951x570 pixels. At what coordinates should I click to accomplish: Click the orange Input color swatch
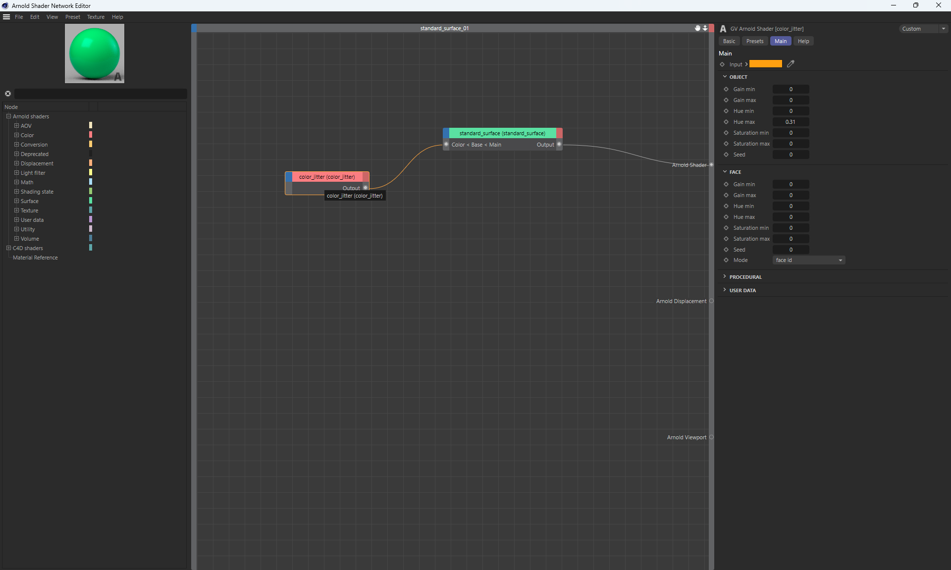tap(765, 64)
